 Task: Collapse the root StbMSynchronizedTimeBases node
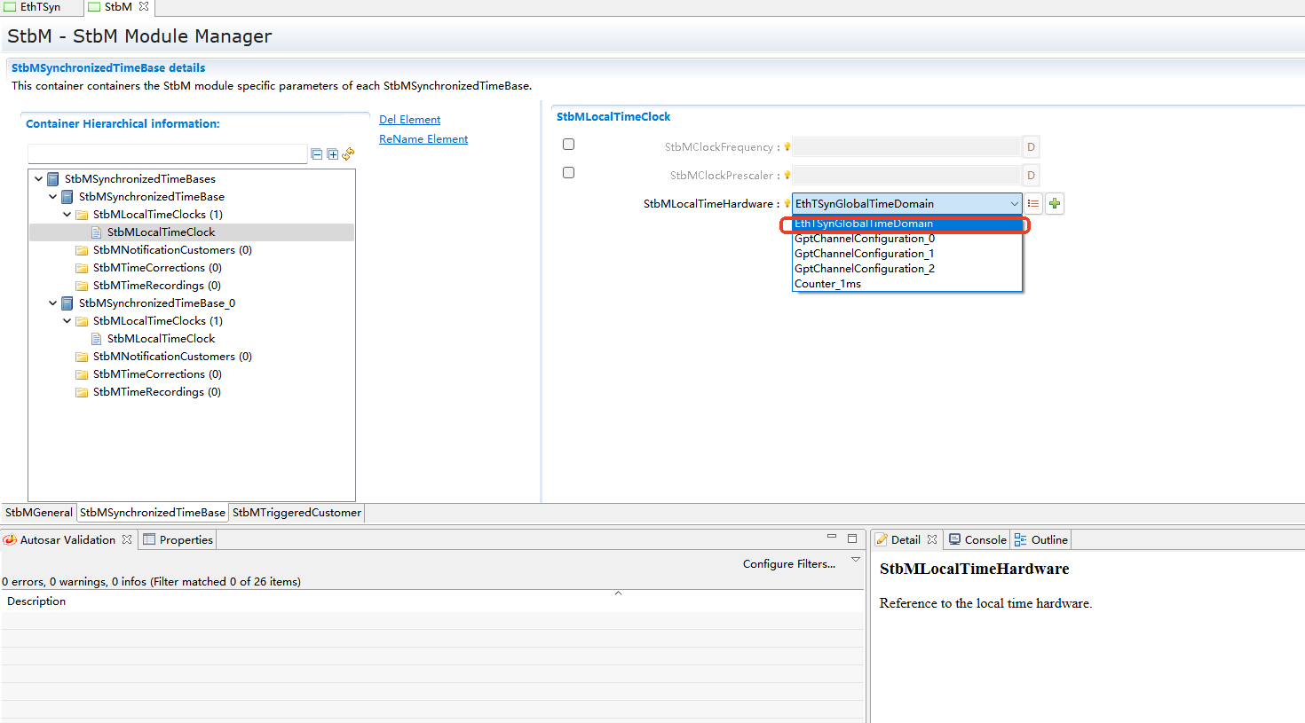(x=39, y=179)
